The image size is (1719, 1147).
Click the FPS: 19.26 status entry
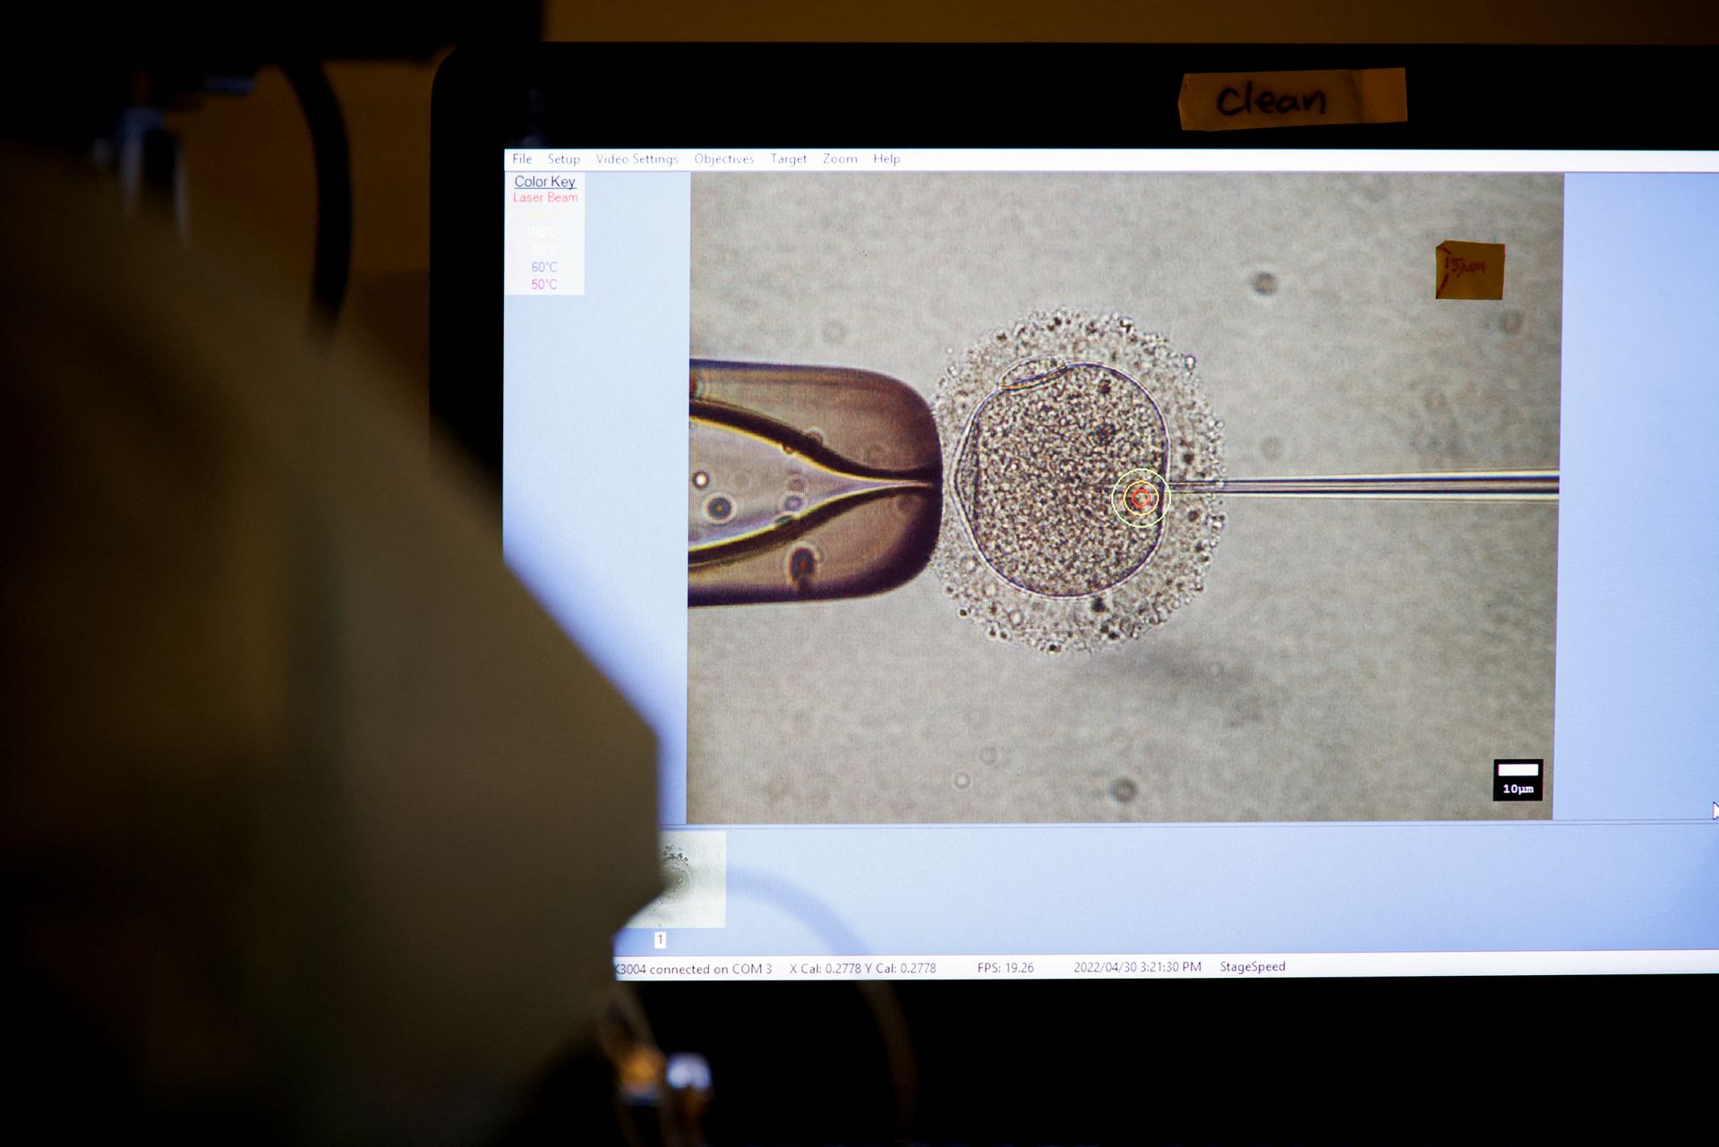click(1005, 968)
